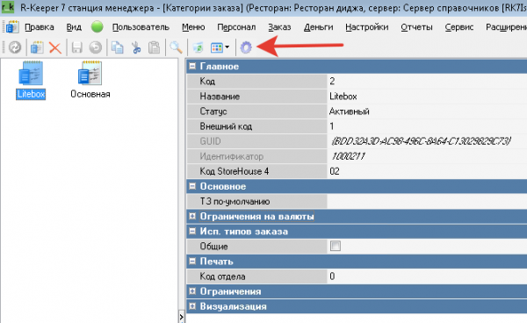Click the green status circle in menu bar
Screen dimensions: 527x323
click(x=97, y=26)
